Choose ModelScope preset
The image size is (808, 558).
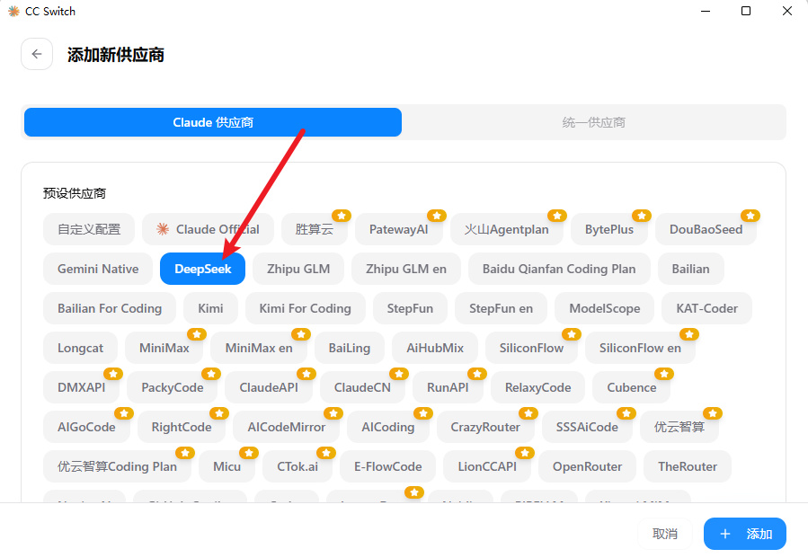pos(605,308)
